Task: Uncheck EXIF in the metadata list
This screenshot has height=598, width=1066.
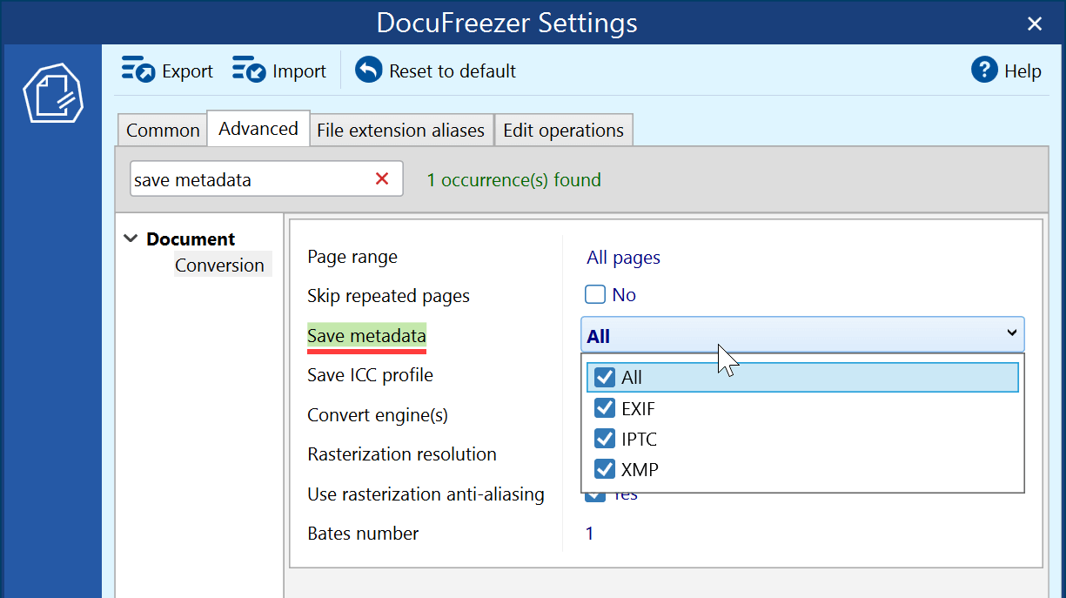Action: click(x=605, y=407)
